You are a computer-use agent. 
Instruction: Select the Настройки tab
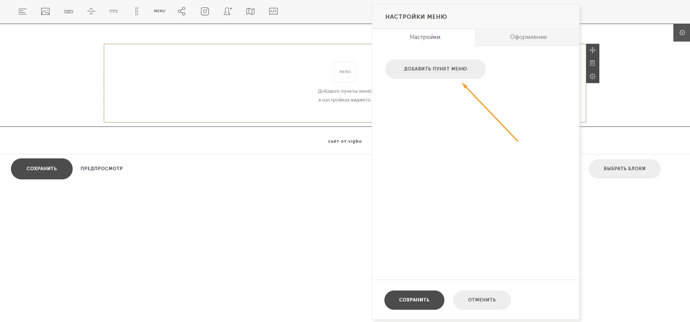coord(425,37)
